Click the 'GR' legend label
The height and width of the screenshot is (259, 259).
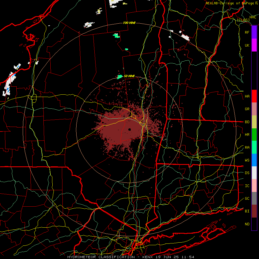(x=247, y=109)
